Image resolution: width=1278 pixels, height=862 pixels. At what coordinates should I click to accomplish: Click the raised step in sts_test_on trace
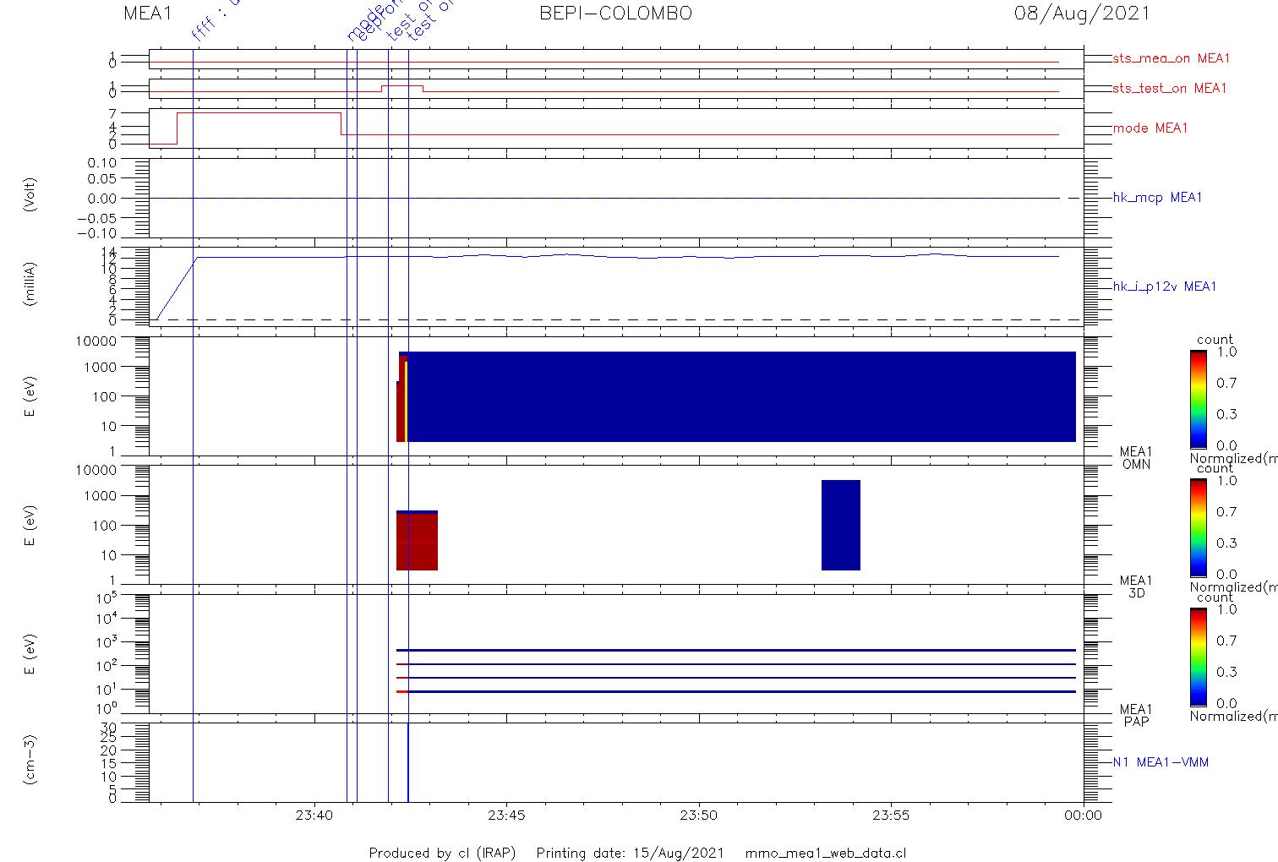[x=401, y=85]
